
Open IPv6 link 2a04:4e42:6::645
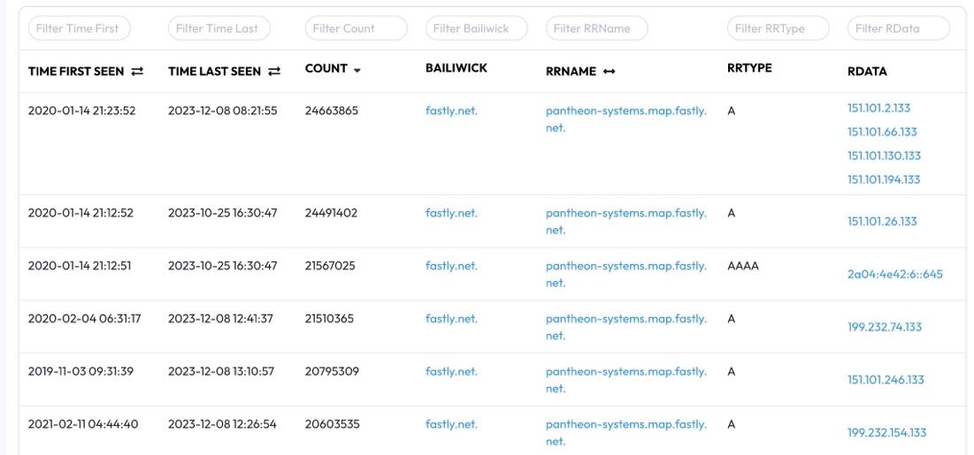tap(895, 275)
